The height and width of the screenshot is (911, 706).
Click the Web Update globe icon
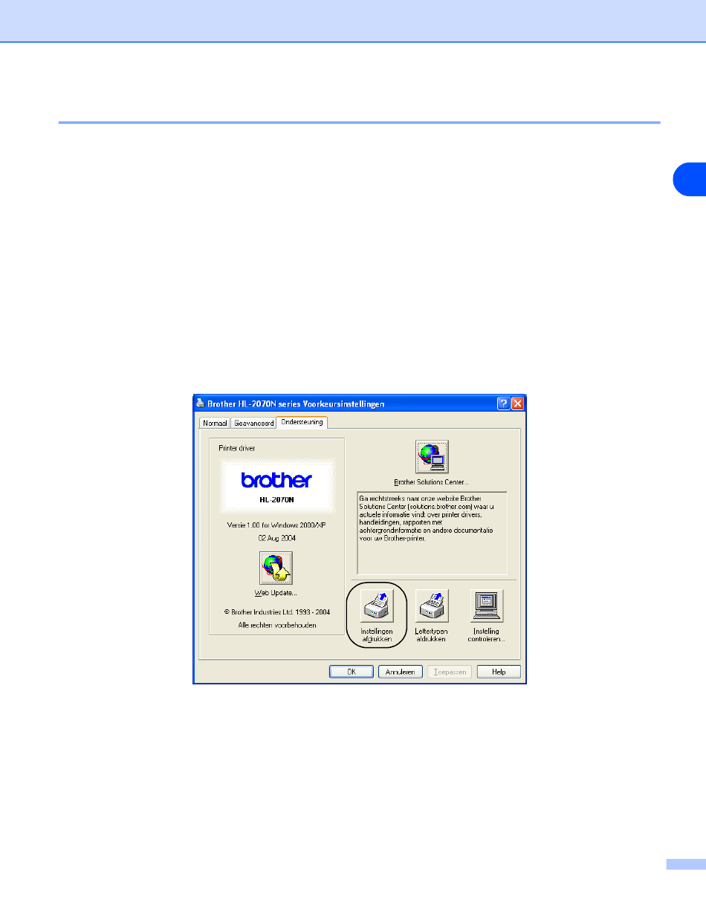click(x=276, y=568)
